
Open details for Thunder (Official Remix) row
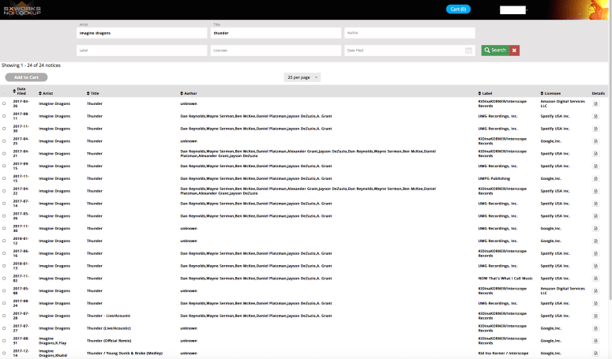tap(595, 340)
